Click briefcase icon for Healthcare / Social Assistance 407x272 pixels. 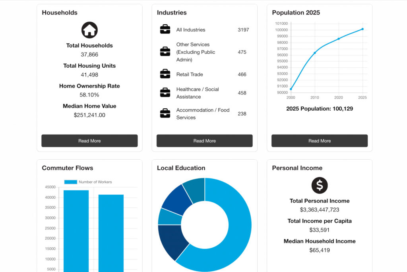[165, 93]
